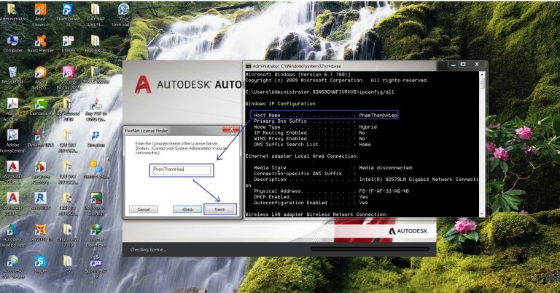Click the 'ipconfig/all' command text
Screen dimensions: 560x293
coord(376,92)
